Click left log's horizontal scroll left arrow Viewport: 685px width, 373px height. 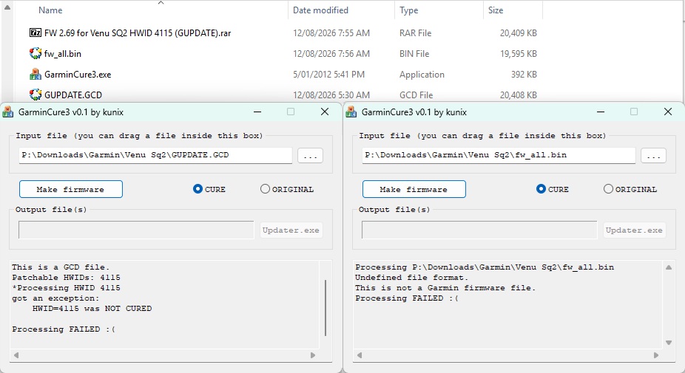(x=16, y=355)
